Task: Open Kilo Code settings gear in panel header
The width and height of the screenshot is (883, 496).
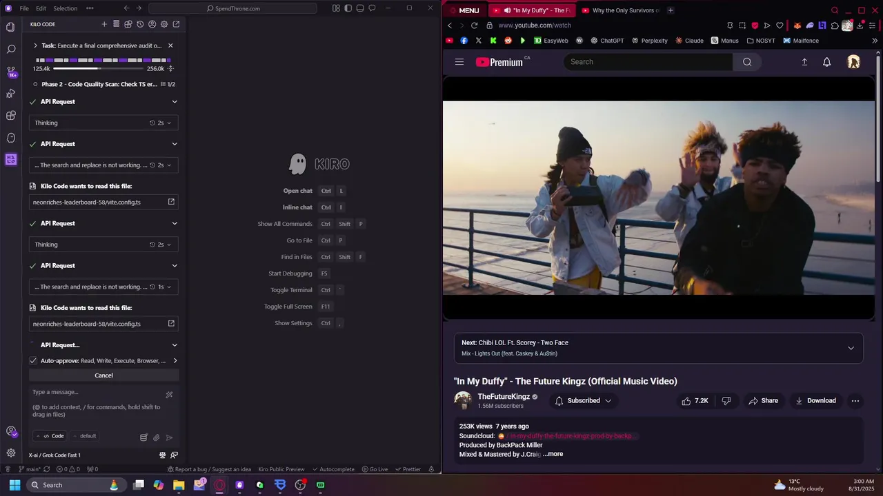Action: click(164, 24)
